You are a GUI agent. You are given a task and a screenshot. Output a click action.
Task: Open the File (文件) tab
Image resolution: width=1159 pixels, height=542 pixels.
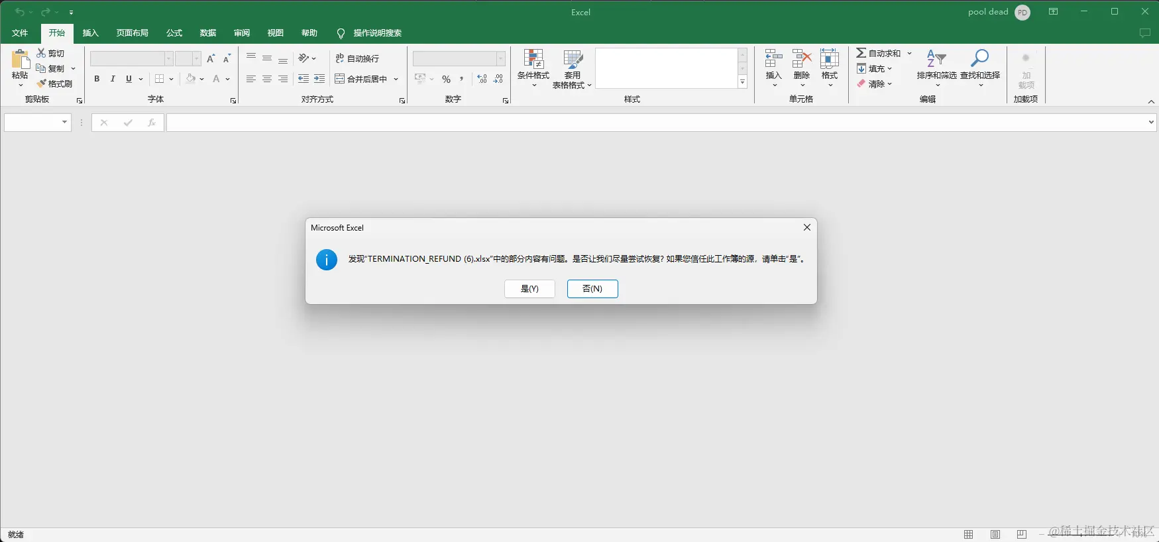pyautogui.click(x=20, y=33)
